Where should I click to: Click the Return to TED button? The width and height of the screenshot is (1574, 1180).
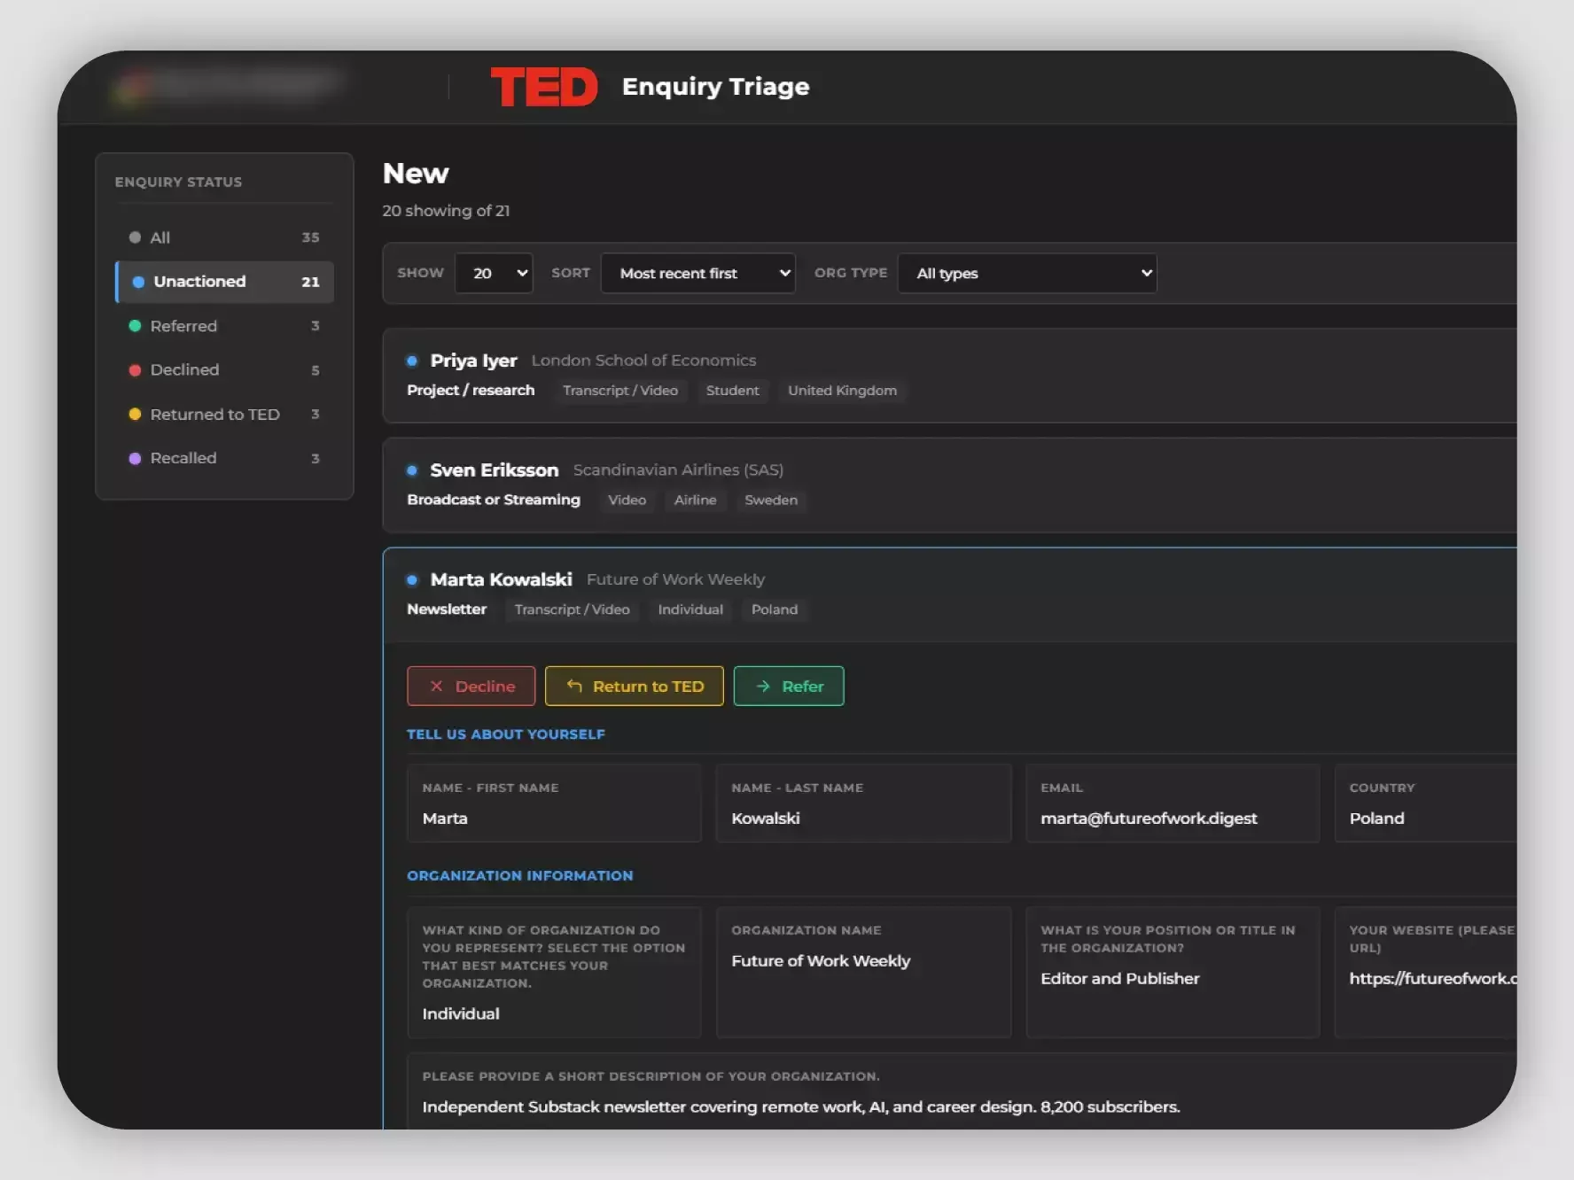[634, 687]
